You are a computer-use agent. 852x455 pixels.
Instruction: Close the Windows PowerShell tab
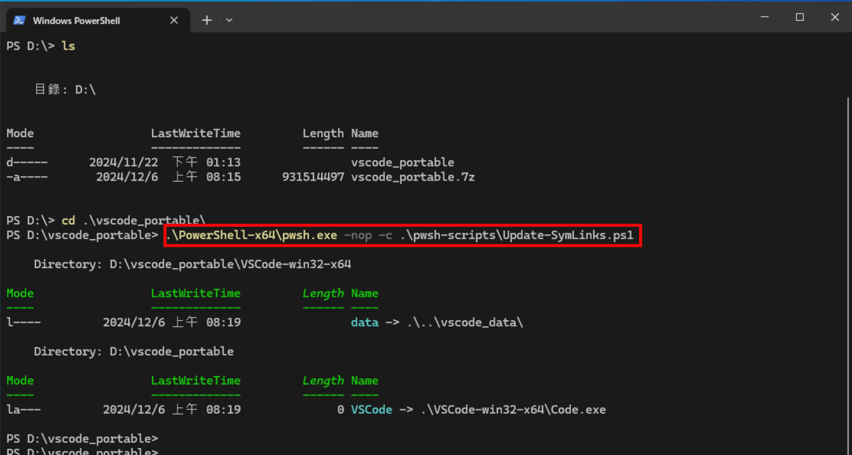point(174,20)
